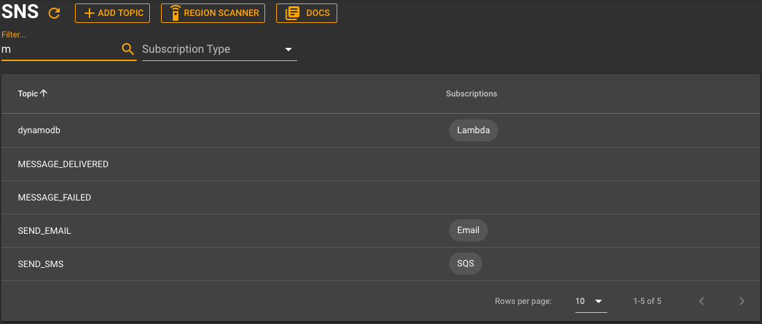Open the dynamodb topic row
Screen dimensions: 762x324
(380, 130)
